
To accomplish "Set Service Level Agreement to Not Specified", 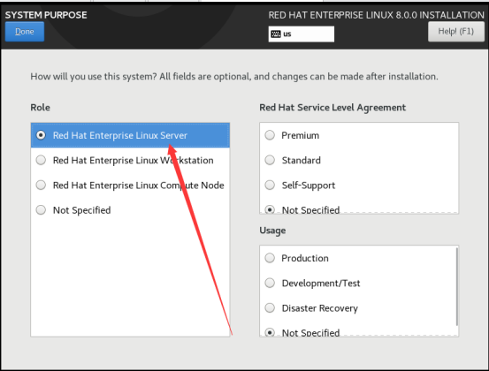I will 359,209.
